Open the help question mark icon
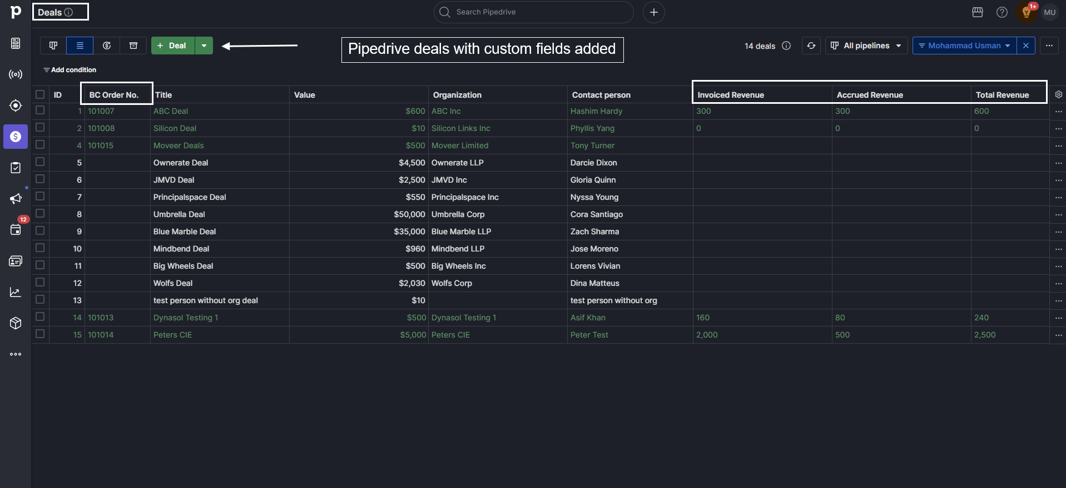Screen dimensions: 1066x488 pyautogui.click(x=1002, y=12)
